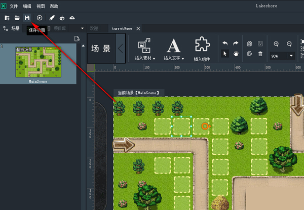Click the duplicate element icon below copy

pos(249,54)
